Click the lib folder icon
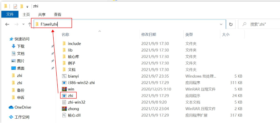Image resolution: width=280 pixels, height=123 pixels. click(x=64, y=50)
